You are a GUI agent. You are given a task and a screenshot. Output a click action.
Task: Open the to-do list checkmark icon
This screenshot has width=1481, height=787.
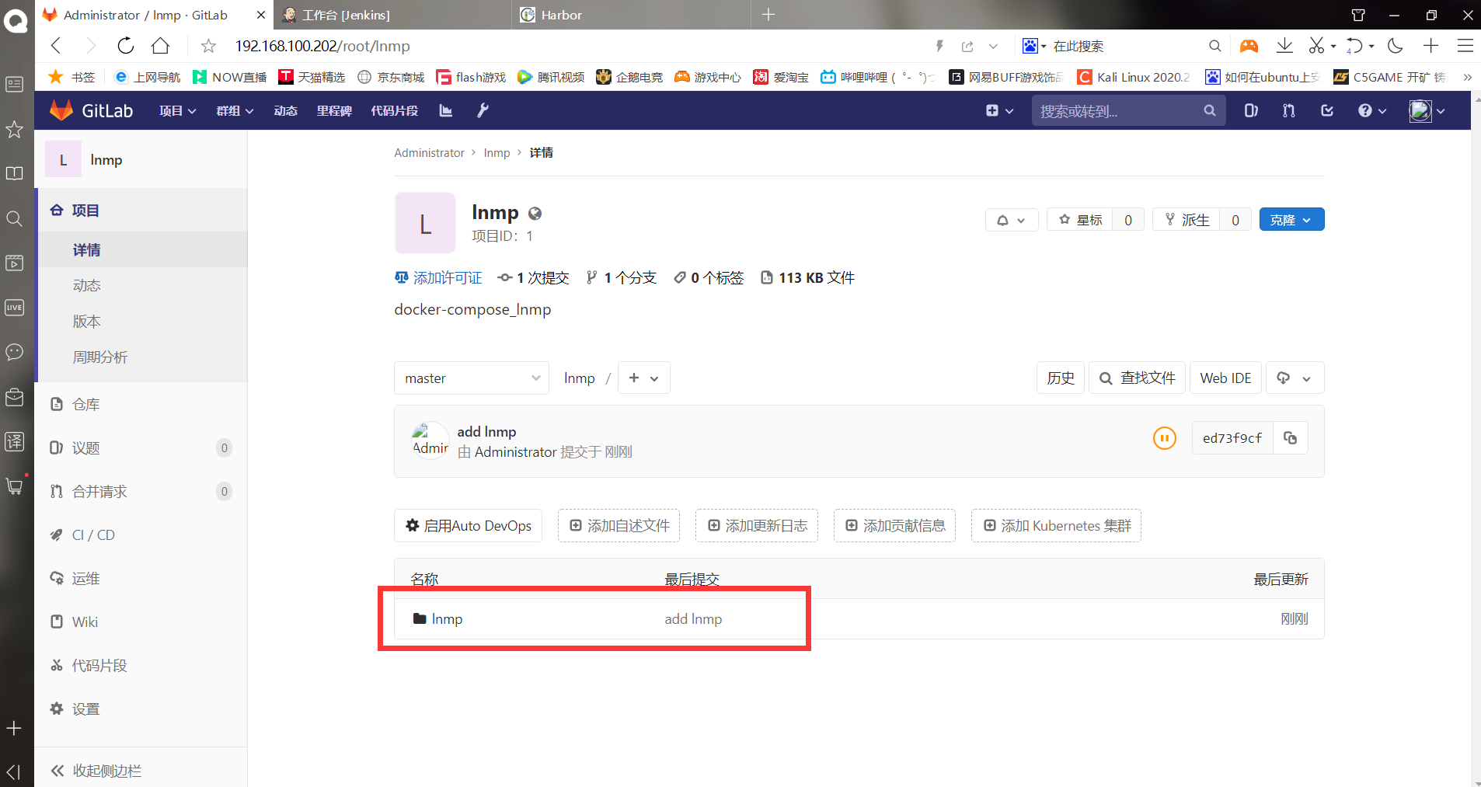[1327, 110]
